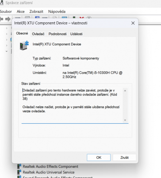Click the Realtek Audio Effects Component icon
Screen dimensions: 161x178
pos(19,166)
